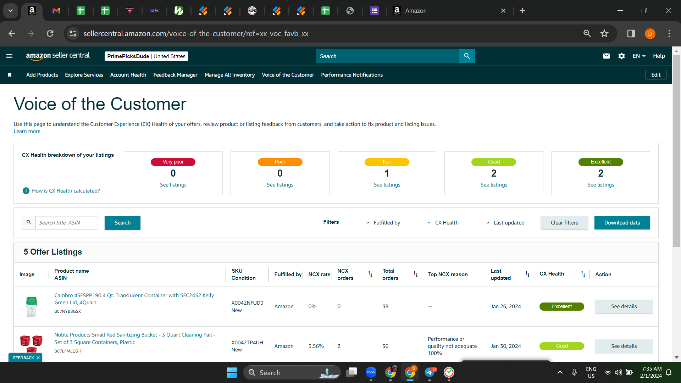Open Chrome three-dot menu

(669, 34)
